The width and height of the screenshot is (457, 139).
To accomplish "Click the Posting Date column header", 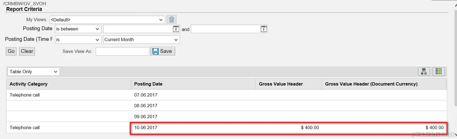I will pos(193,84).
